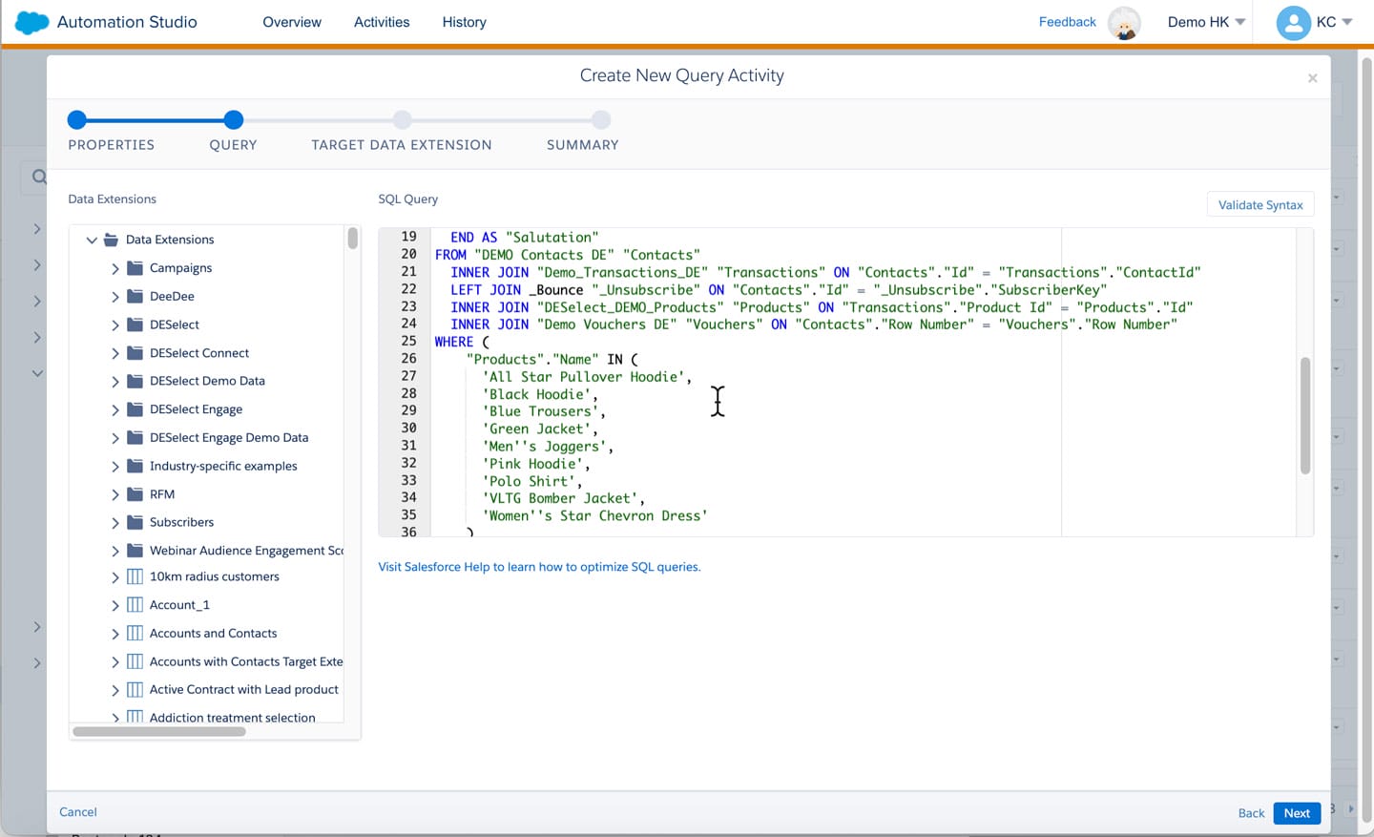Click the table icon beside Accounts and Contacts
This screenshot has width=1374, height=837.
point(134,633)
